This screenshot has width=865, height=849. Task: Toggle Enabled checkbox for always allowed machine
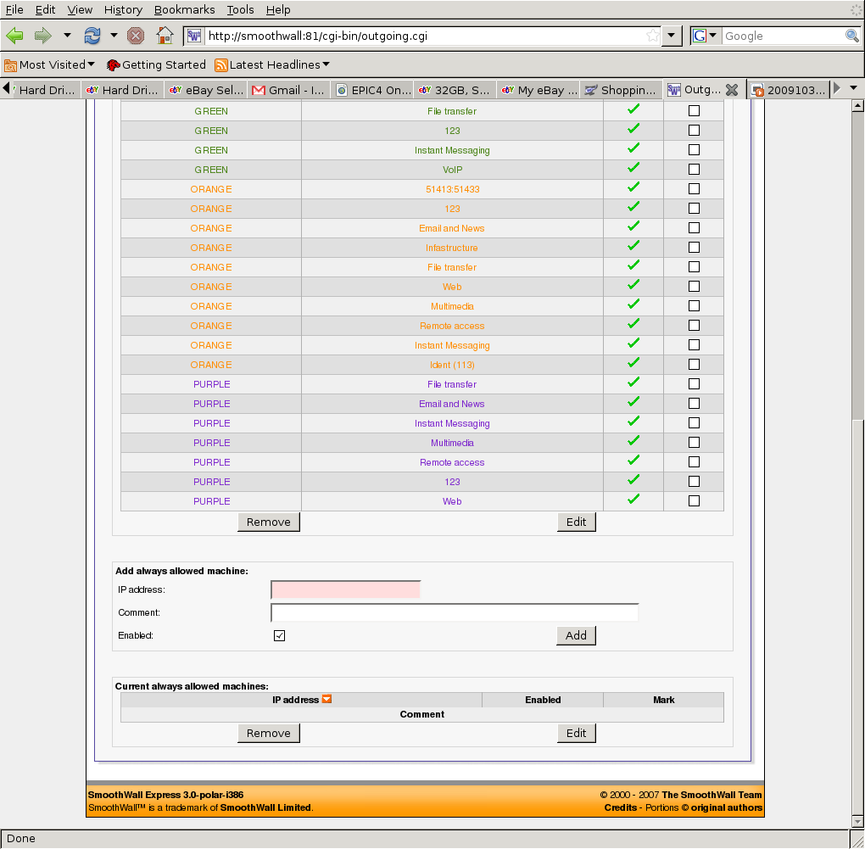pyautogui.click(x=279, y=635)
